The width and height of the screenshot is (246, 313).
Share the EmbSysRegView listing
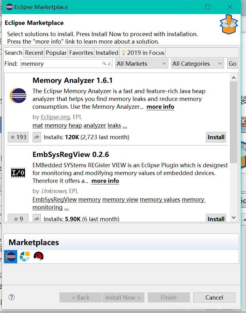[37, 218]
